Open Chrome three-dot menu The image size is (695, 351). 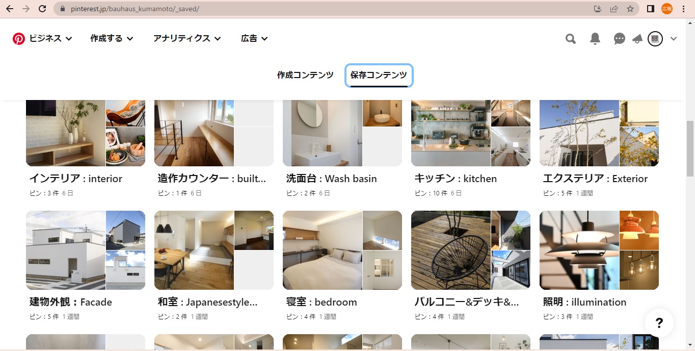tap(683, 9)
